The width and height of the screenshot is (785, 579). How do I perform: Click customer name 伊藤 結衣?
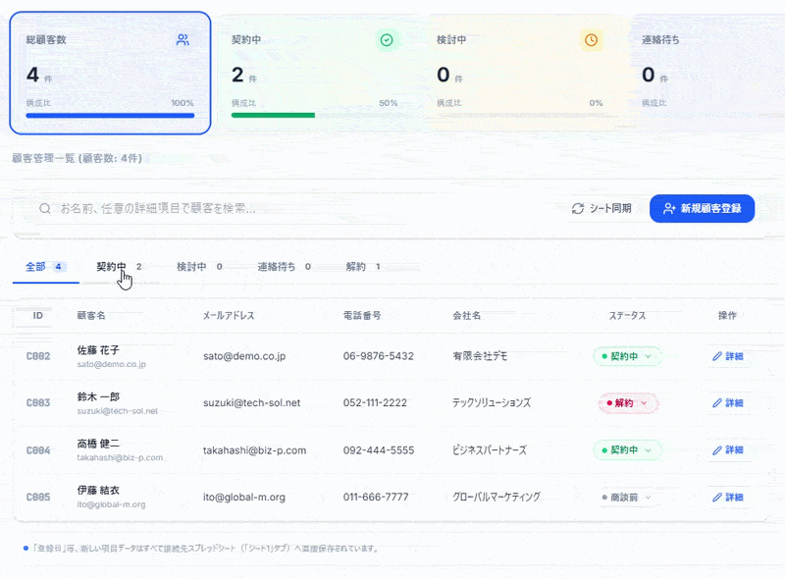tap(98, 491)
